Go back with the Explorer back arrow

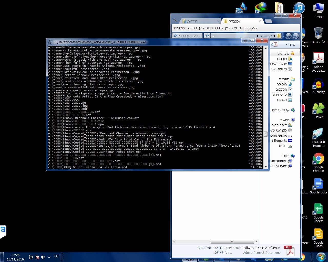[x=295, y=36]
